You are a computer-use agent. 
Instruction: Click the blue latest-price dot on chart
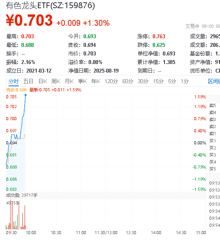coord(26,95)
